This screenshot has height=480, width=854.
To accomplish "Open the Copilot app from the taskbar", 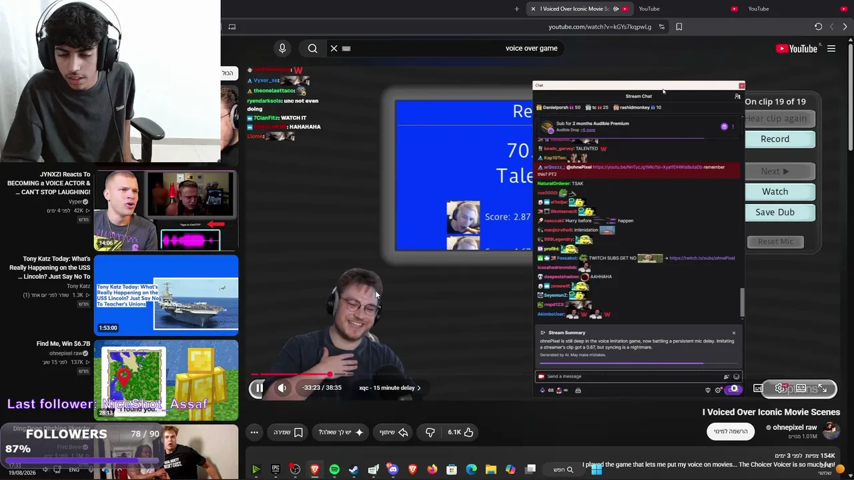I will (510, 469).
